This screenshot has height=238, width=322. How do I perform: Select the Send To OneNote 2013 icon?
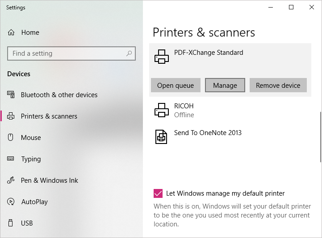click(161, 137)
